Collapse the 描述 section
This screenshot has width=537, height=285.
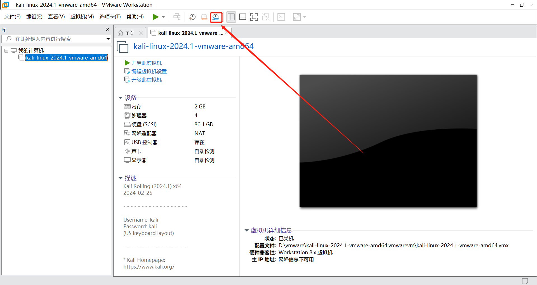[121, 178]
